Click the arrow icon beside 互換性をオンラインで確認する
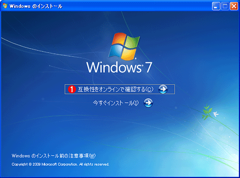The image size is (240, 178). pyautogui.click(x=163, y=89)
